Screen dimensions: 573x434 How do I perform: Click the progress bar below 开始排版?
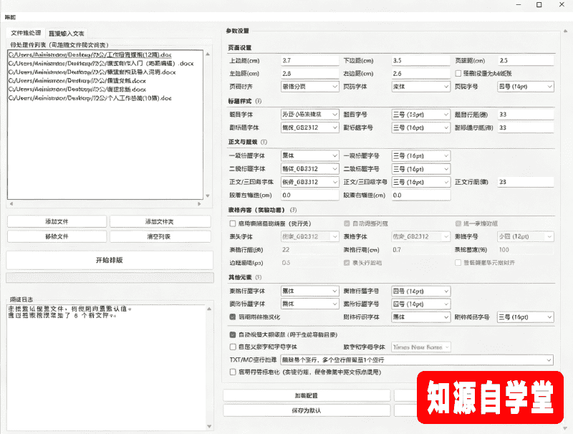(x=110, y=277)
